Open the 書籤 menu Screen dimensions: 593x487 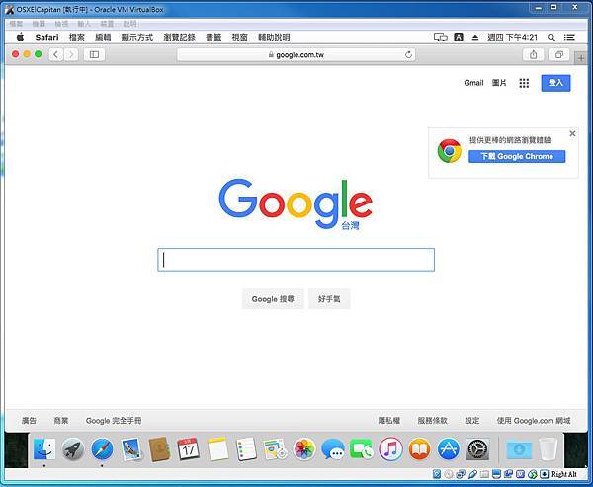[213, 37]
